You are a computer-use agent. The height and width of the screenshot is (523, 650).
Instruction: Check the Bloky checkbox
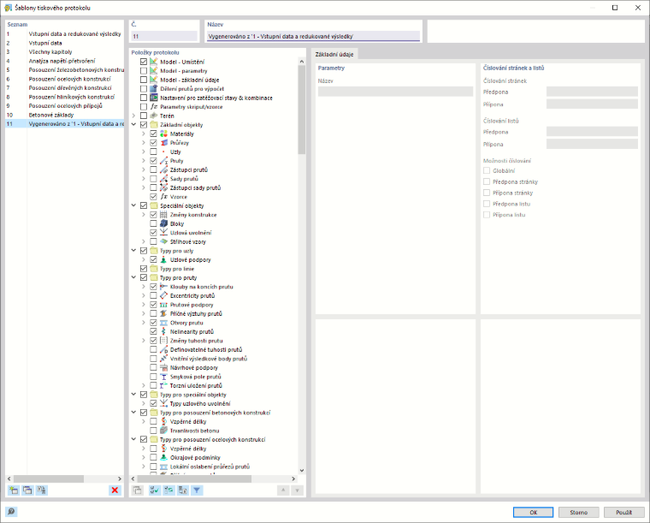153,223
